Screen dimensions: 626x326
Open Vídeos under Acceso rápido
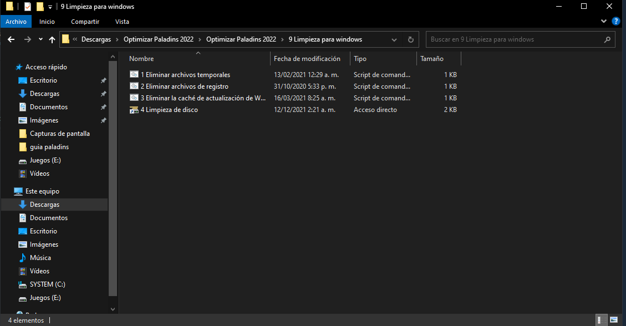39,173
